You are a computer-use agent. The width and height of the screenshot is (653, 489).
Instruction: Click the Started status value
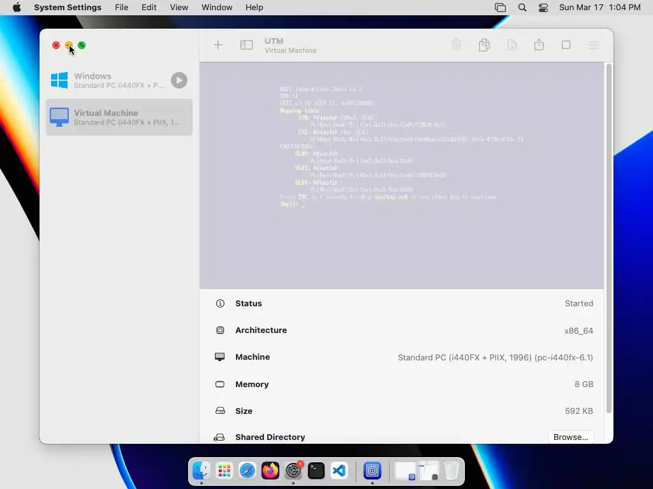579,304
